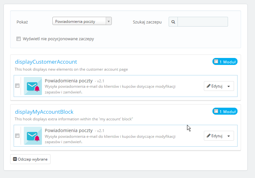The width and height of the screenshot is (255, 178).
Task: Click the minus icon on Odczep wybrane
Action: point(15,159)
